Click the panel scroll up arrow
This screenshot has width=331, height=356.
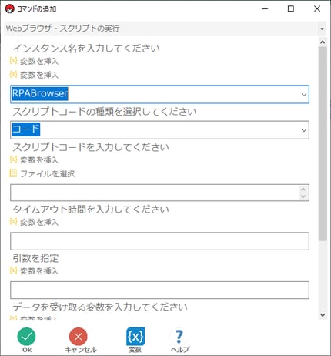(x=323, y=42)
